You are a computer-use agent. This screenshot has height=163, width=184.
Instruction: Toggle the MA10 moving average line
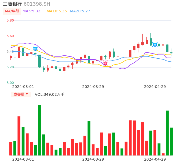point(57,11)
